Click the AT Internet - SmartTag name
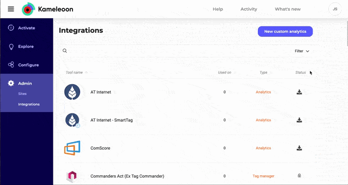Screen dimensions: 348x185 111,120
